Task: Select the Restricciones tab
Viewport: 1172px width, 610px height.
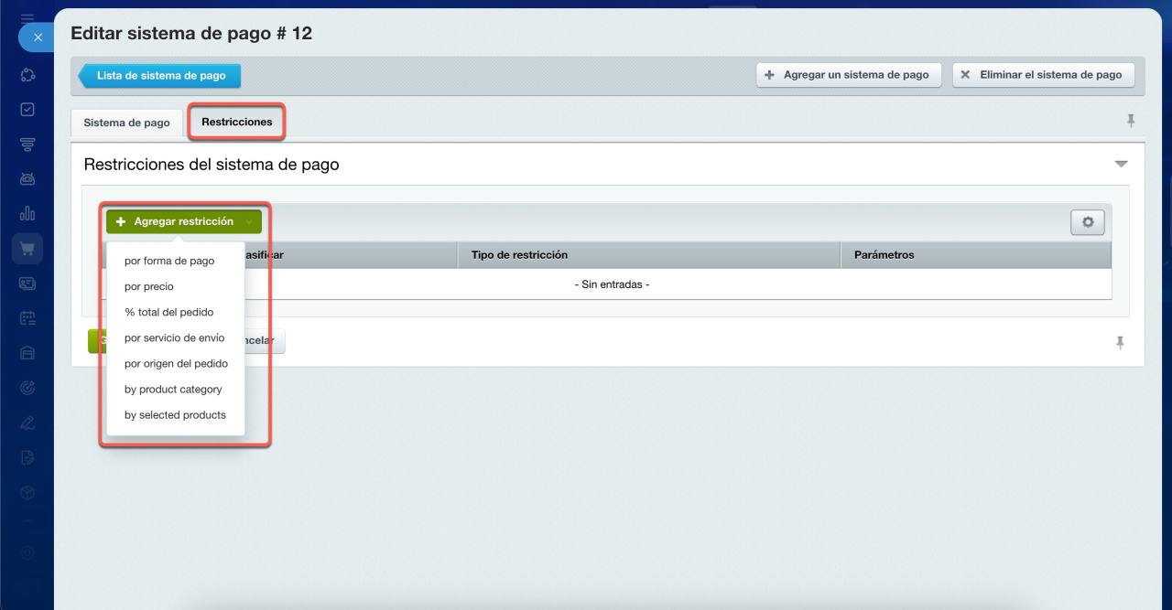Action: tap(237, 122)
